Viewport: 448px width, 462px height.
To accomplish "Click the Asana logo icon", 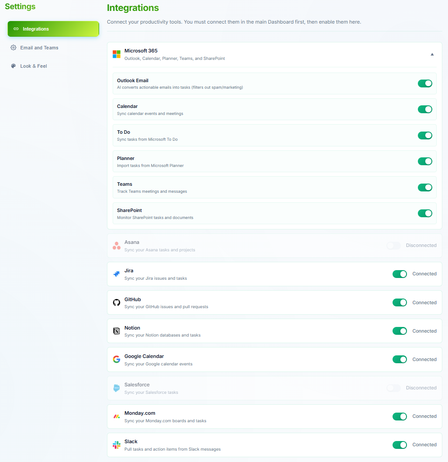I will (117, 246).
